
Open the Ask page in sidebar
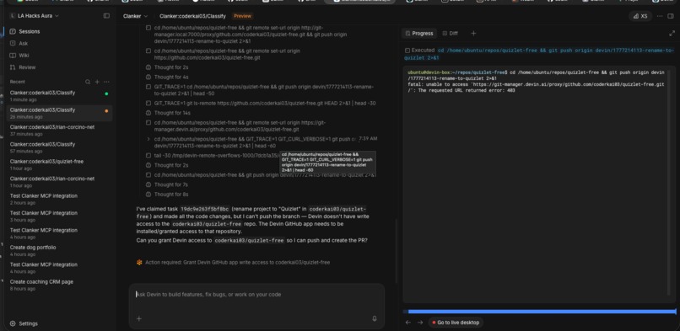click(24, 43)
